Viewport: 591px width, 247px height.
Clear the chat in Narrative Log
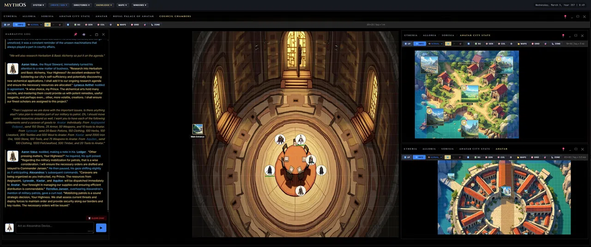coord(96,218)
